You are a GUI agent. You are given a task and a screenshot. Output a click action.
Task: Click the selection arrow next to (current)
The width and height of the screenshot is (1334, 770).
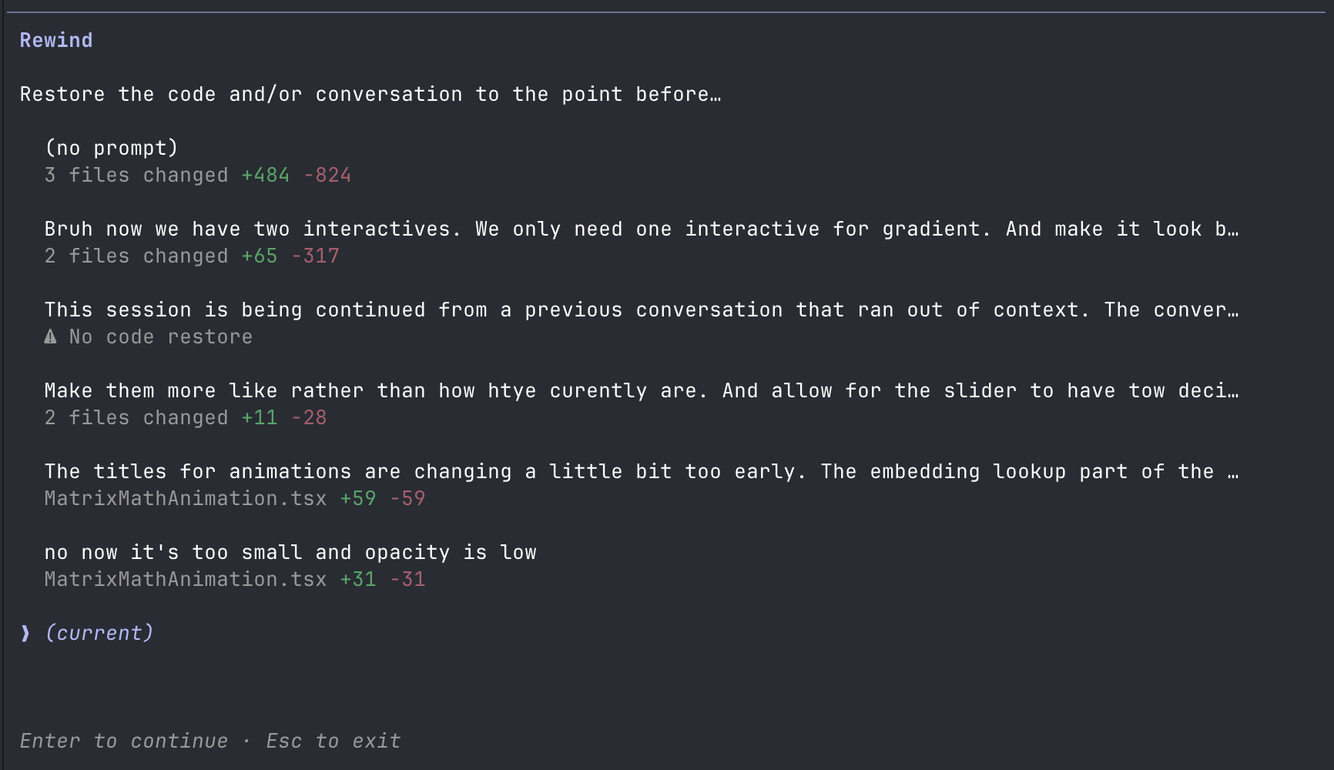tap(25, 633)
